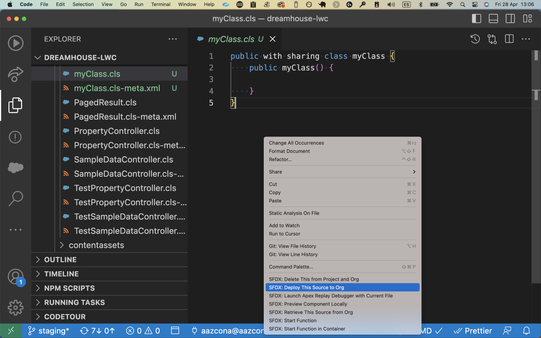The height and width of the screenshot is (338, 541).
Task: Open the editor more actions ellipsis
Action: coord(526,39)
